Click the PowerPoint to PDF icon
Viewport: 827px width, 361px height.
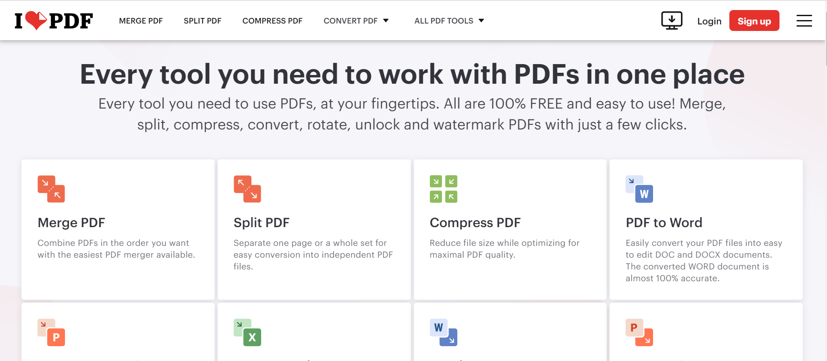point(639,332)
